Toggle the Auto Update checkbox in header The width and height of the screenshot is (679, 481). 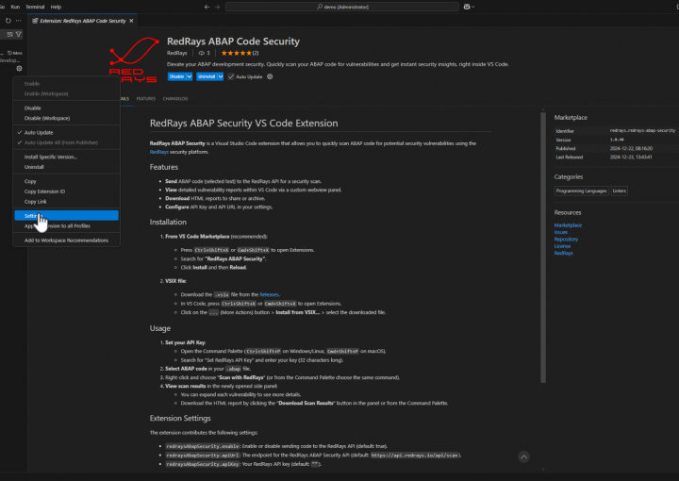point(231,76)
